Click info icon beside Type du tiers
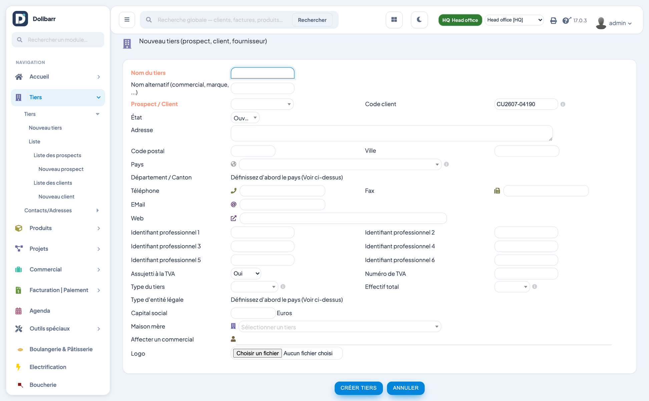The image size is (649, 401). click(x=283, y=286)
